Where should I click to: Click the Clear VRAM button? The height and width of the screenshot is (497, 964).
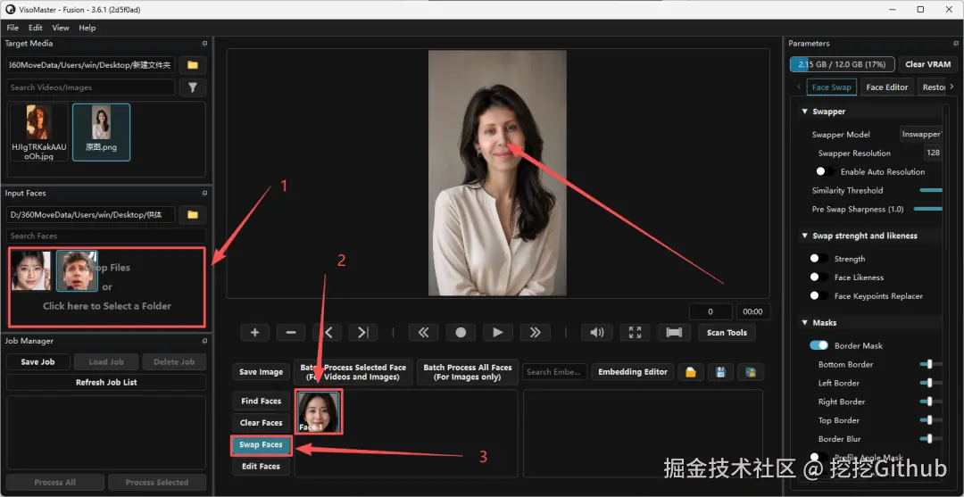click(x=927, y=64)
